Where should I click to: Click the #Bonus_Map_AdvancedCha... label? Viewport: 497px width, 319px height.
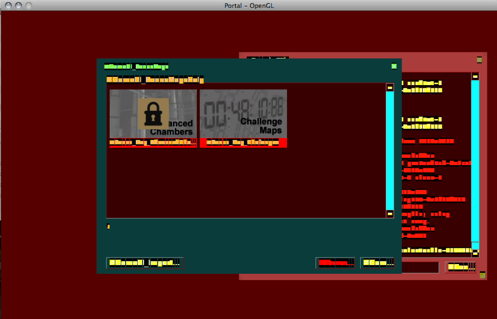pos(153,143)
